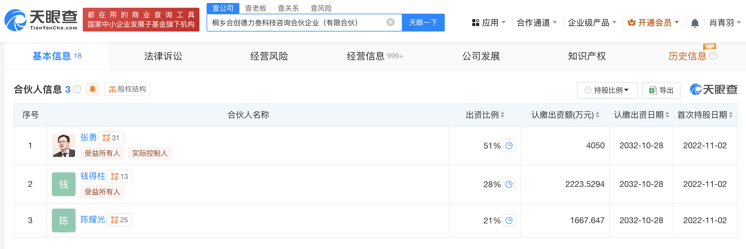Screen dimensions: 746x249
Task: Open the pie chart icon for 张勇's 51%
Action: coord(509,146)
